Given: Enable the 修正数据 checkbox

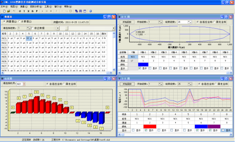Looking at the screenshot, I should (32, 28).
